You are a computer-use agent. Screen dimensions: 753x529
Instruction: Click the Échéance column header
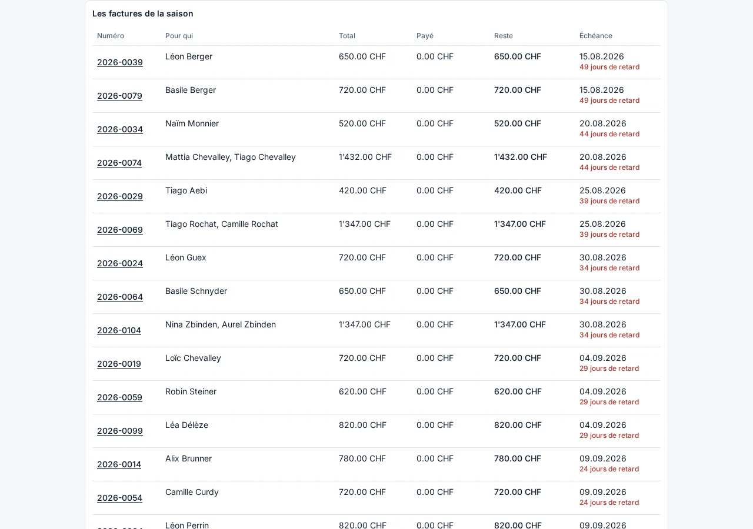click(596, 36)
